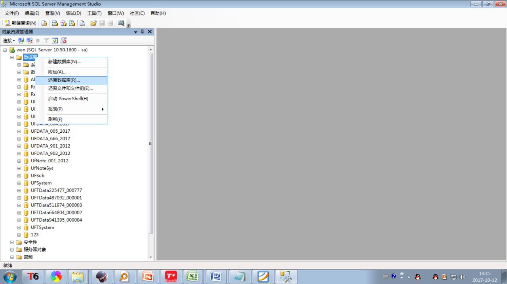
Task: Expand the UFTSystem database node
Action: pos(19,228)
